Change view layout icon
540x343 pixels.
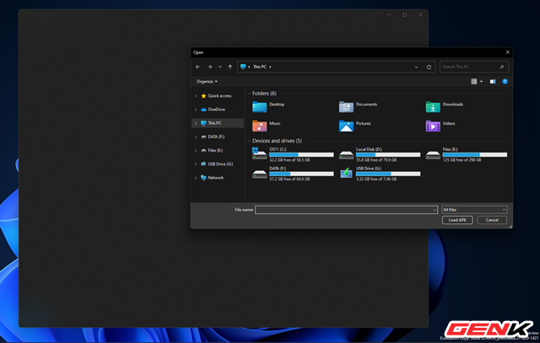[474, 82]
